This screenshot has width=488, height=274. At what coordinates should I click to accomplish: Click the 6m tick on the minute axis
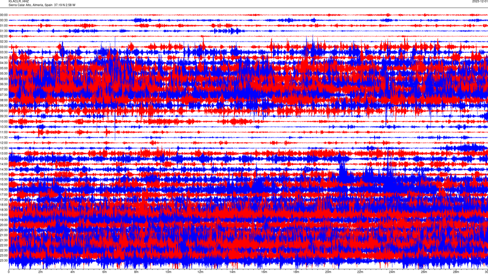click(x=105, y=272)
